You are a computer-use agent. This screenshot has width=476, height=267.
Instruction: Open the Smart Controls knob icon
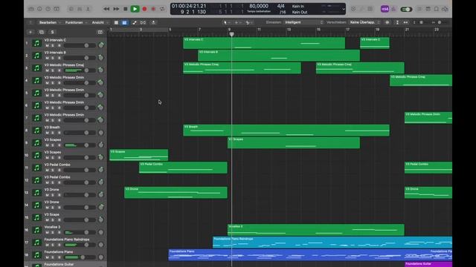click(x=71, y=9)
